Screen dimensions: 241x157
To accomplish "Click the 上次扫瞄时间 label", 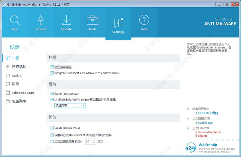I will point(201,118).
